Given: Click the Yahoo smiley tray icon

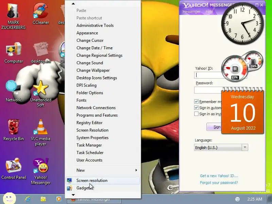Looking at the screenshot, I should 237,199.
